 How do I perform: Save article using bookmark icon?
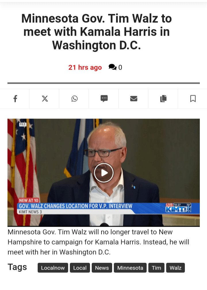pyautogui.click(x=193, y=99)
